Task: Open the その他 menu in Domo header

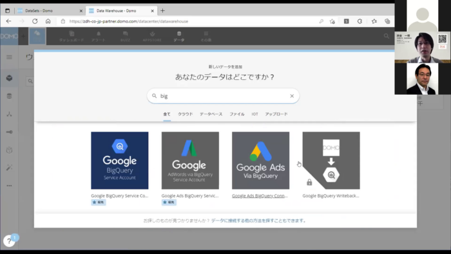Action: (x=206, y=36)
